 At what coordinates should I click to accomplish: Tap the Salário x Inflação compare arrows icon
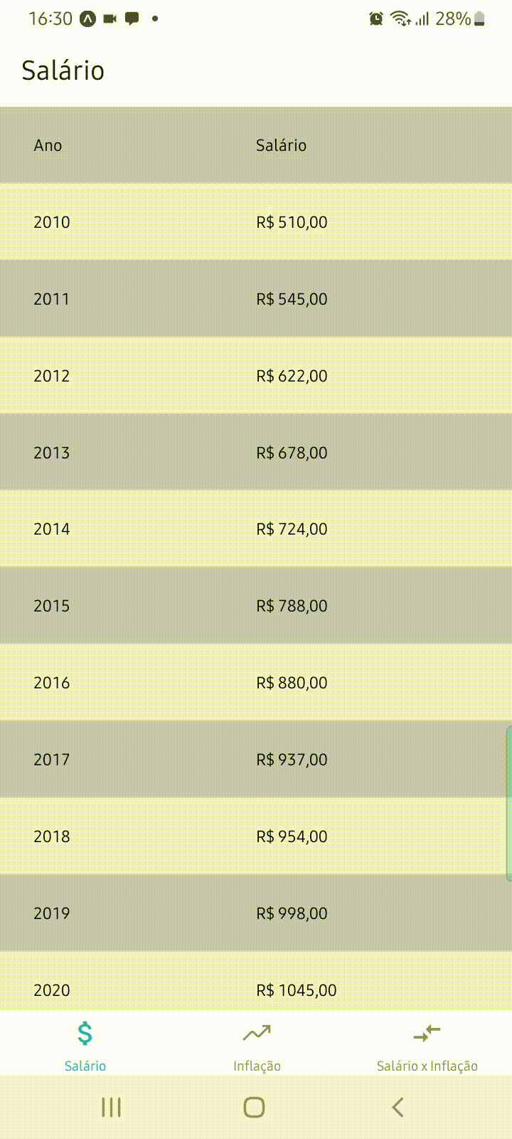427,1033
